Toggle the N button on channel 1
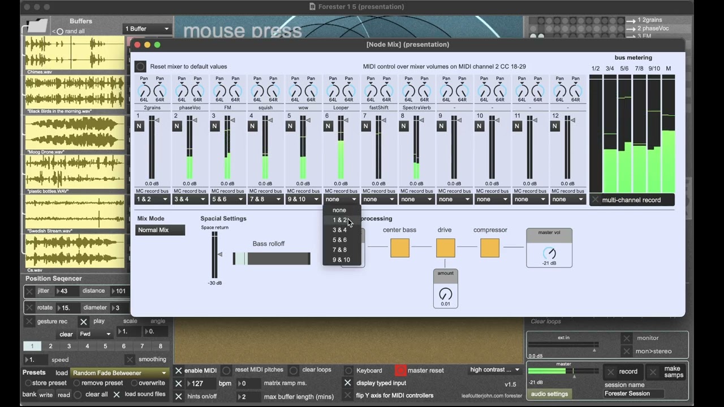This screenshot has height=407, width=724. (x=139, y=126)
